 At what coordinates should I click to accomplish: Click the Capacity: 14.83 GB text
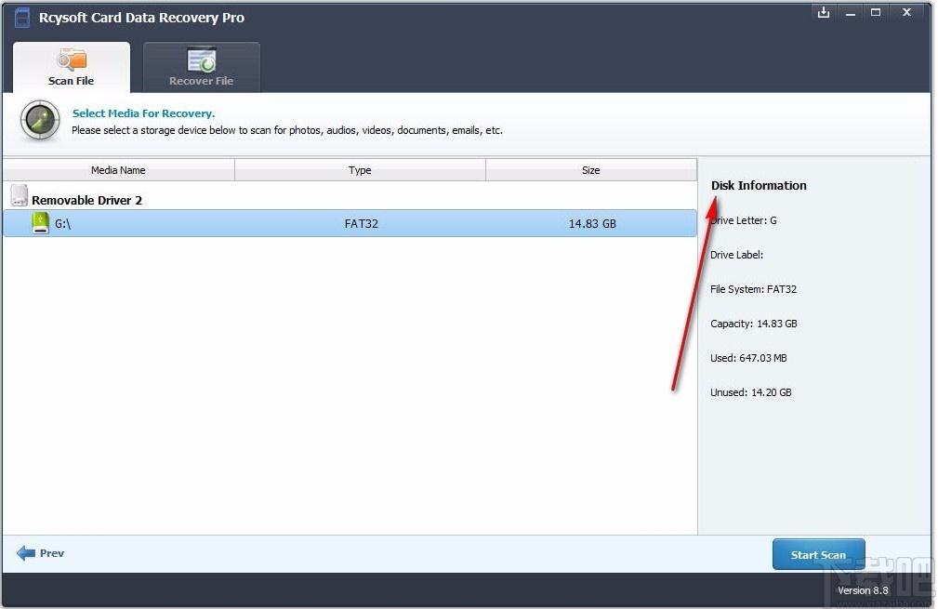754,324
